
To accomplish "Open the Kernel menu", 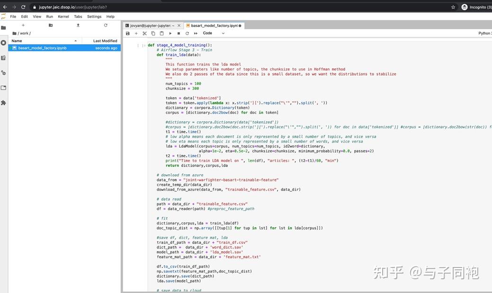I will pyautogui.click(x=63, y=17).
